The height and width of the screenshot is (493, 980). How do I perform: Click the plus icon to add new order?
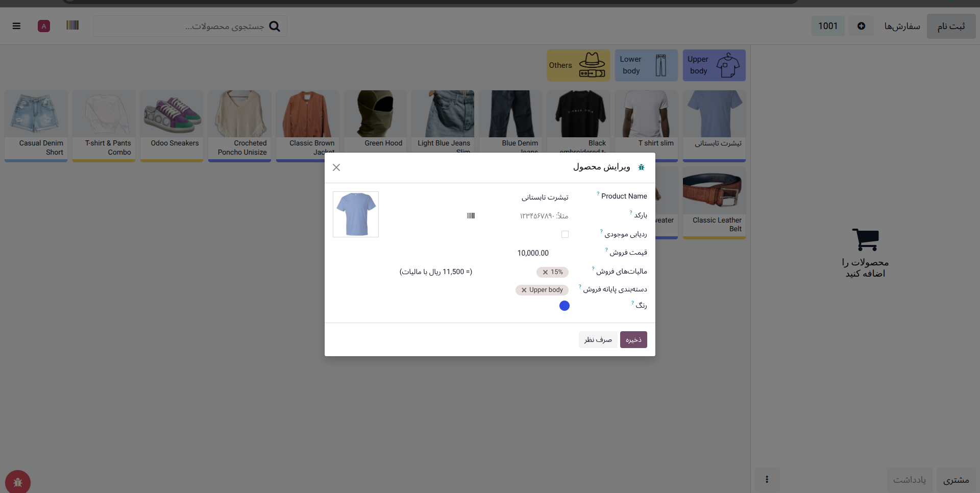coord(861,26)
